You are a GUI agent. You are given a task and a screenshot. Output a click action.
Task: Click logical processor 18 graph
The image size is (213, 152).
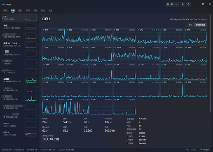pos(148,71)
